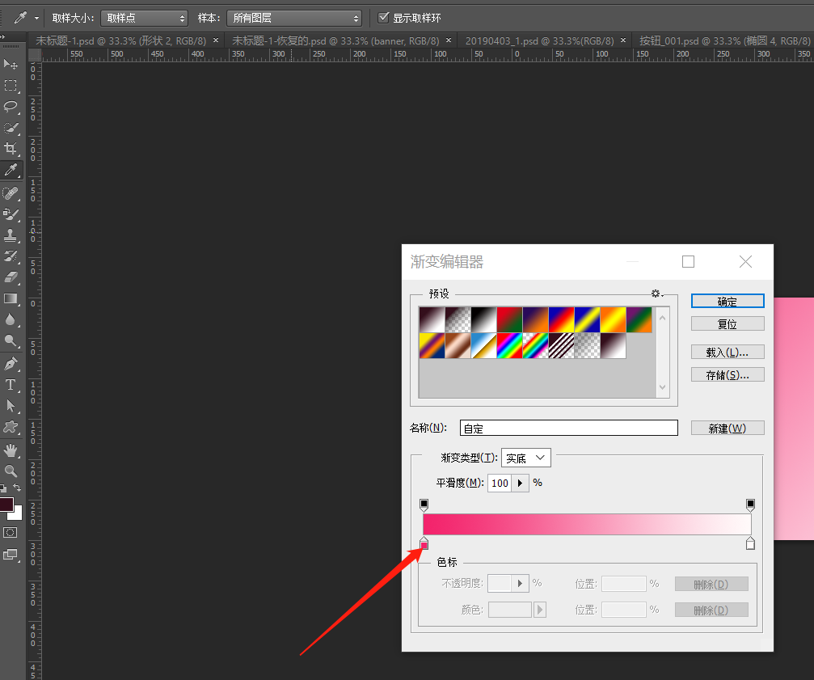Click the 存储(S)... button

(728, 375)
